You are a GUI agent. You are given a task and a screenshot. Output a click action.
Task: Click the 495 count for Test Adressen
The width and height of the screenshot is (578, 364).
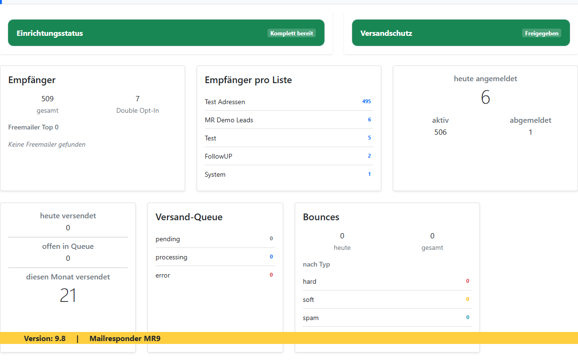(367, 101)
